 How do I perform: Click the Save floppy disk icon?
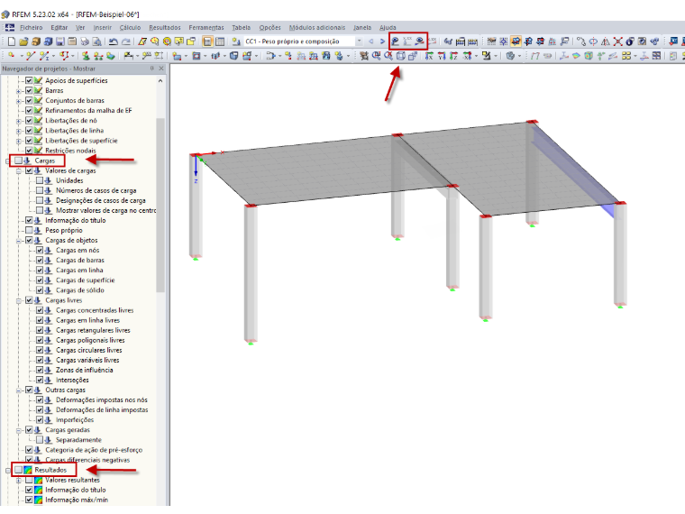pyautogui.click(x=60, y=41)
